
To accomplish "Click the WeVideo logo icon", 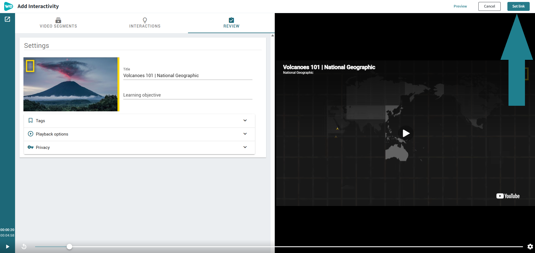I will pyautogui.click(x=9, y=6).
